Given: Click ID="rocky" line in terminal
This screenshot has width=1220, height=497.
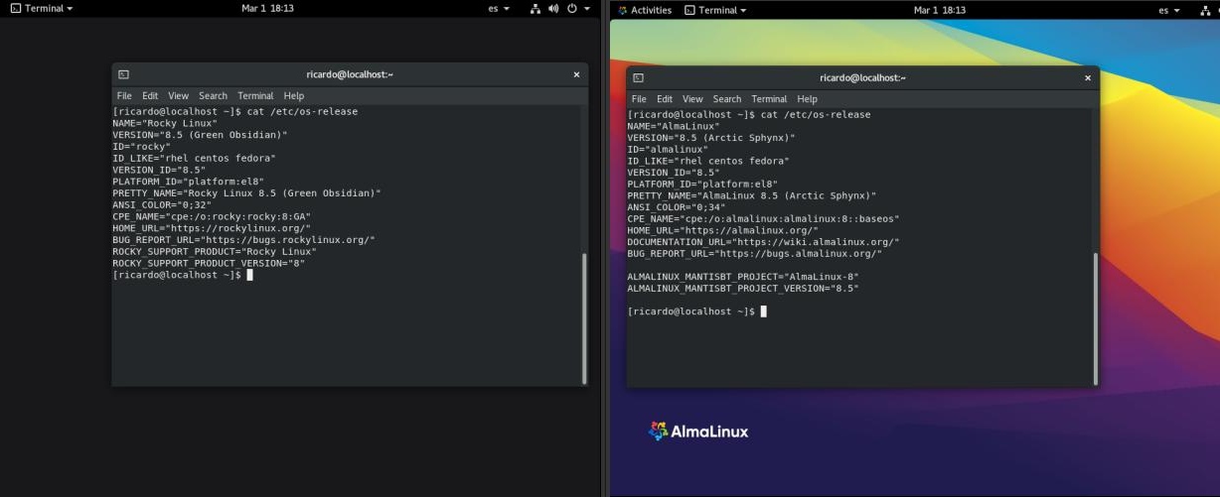Looking at the screenshot, I should point(142,147).
